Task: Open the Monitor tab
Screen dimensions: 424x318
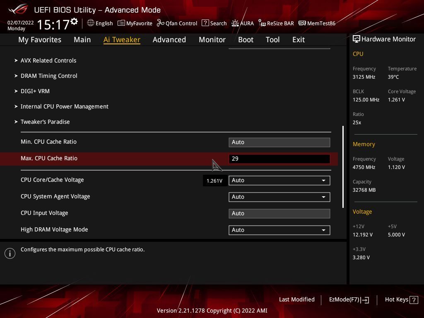Action: click(212, 40)
